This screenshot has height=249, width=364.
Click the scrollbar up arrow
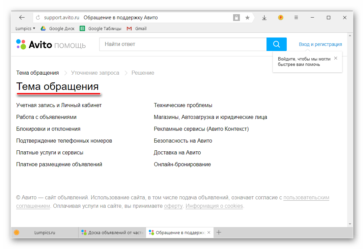click(350, 35)
